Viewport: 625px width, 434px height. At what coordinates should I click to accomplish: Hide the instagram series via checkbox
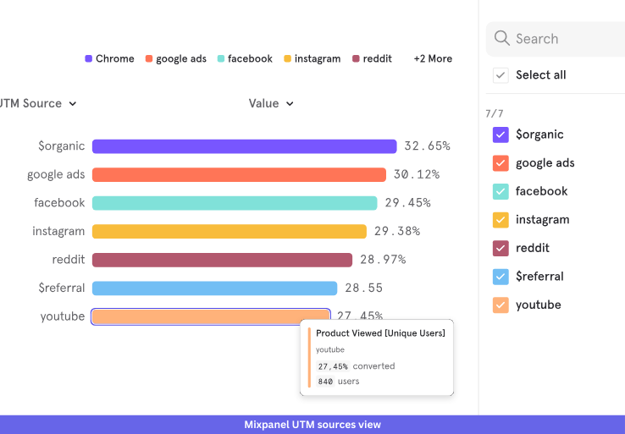point(501,220)
